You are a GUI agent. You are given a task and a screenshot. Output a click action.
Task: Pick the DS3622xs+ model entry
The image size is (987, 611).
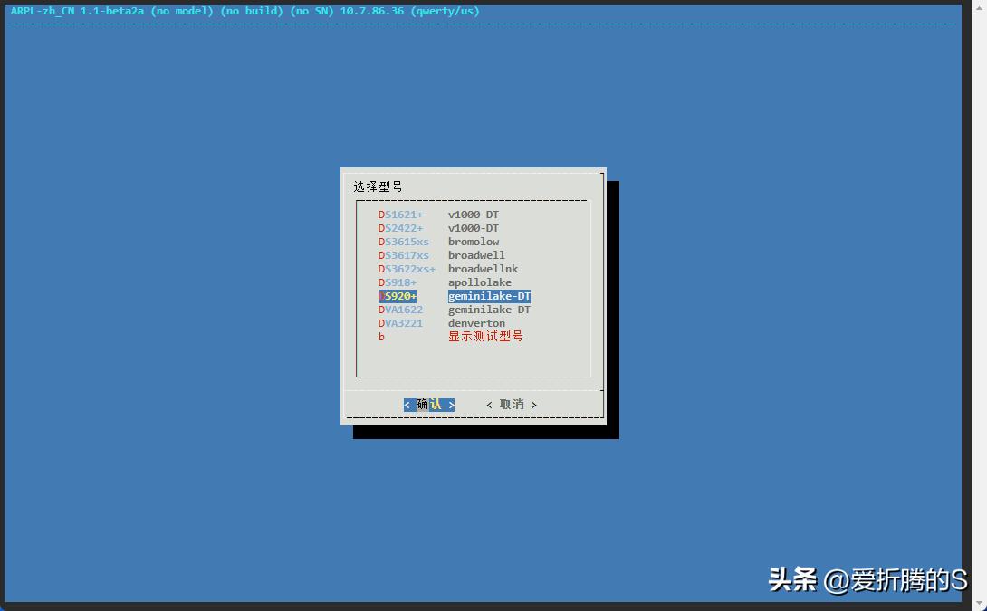pos(448,270)
